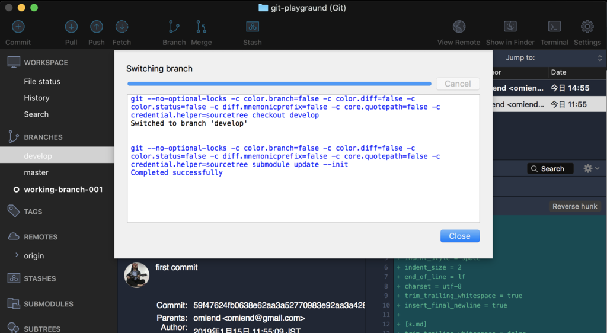Open the Settings gear icon

[587, 27]
